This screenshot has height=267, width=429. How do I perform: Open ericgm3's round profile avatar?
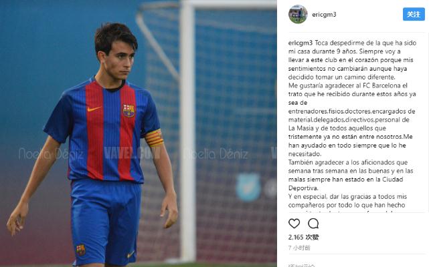point(298,14)
